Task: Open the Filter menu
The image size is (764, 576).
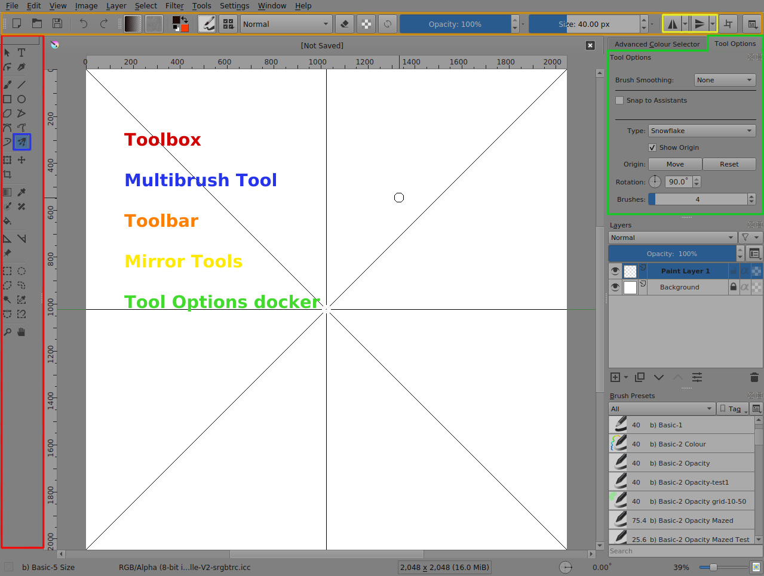Action: pyautogui.click(x=174, y=6)
